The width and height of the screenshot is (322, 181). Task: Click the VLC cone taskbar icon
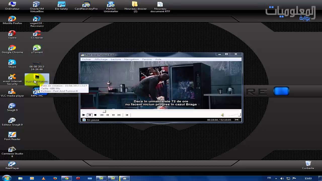pos(44,178)
